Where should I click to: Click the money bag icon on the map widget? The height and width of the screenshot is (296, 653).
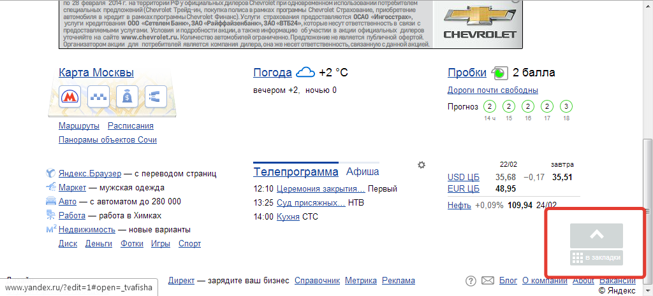[127, 97]
